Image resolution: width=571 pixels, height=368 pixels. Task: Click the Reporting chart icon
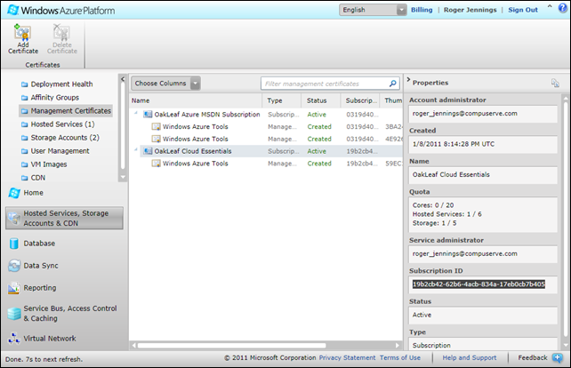[14, 288]
